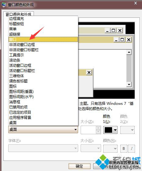Viewport: 142px width, 171px height.
Task: Click the preview scrollbar up arrow
Action: [129, 52]
